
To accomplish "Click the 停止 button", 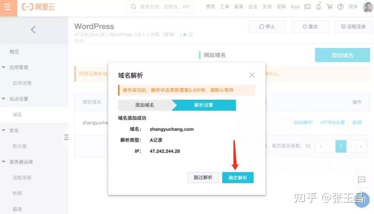I will 267,27.
